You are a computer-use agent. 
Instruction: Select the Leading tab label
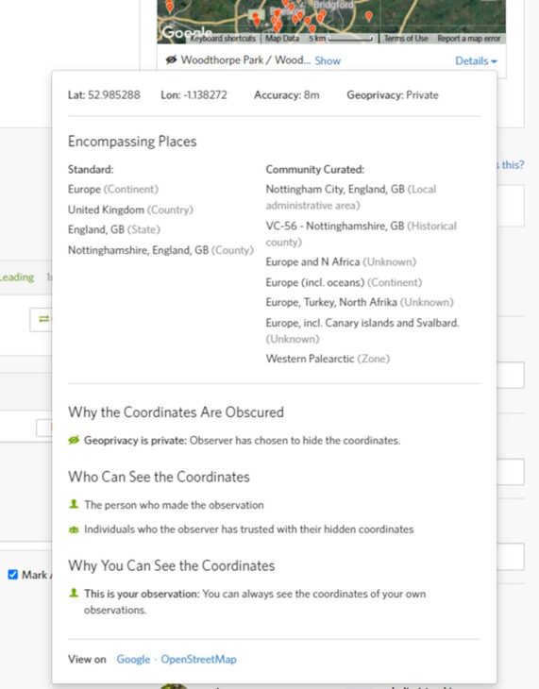(17, 277)
